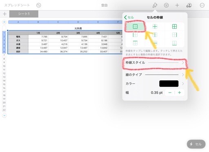This screenshot has width=209, height=152.
Task: Open the 枠線スタイル options
Action: click(155, 63)
